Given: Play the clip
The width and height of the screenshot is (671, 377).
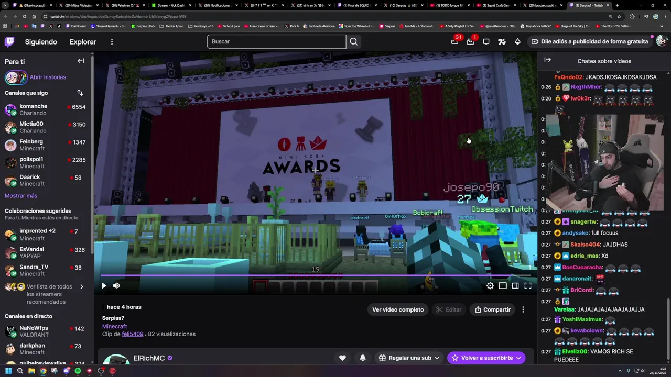Looking at the screenshot, I should pos(104,285).
